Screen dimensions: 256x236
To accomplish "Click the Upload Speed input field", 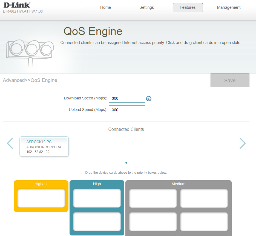I will click(127, 110).
